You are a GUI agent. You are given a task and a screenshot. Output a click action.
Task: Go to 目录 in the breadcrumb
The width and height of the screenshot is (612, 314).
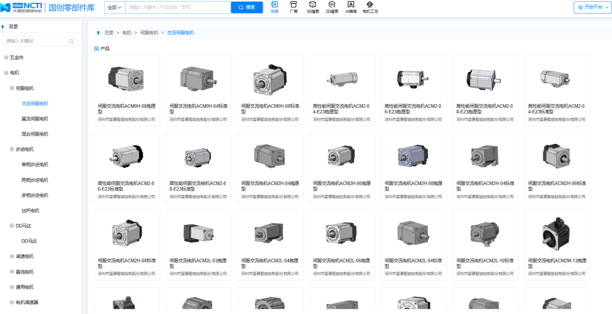(109, 33)
